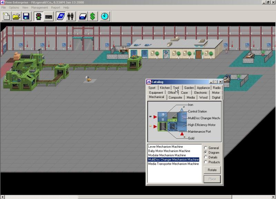Click the blue inbox tray icon
This screenshot has height=199, width=276.
point(83,16)
